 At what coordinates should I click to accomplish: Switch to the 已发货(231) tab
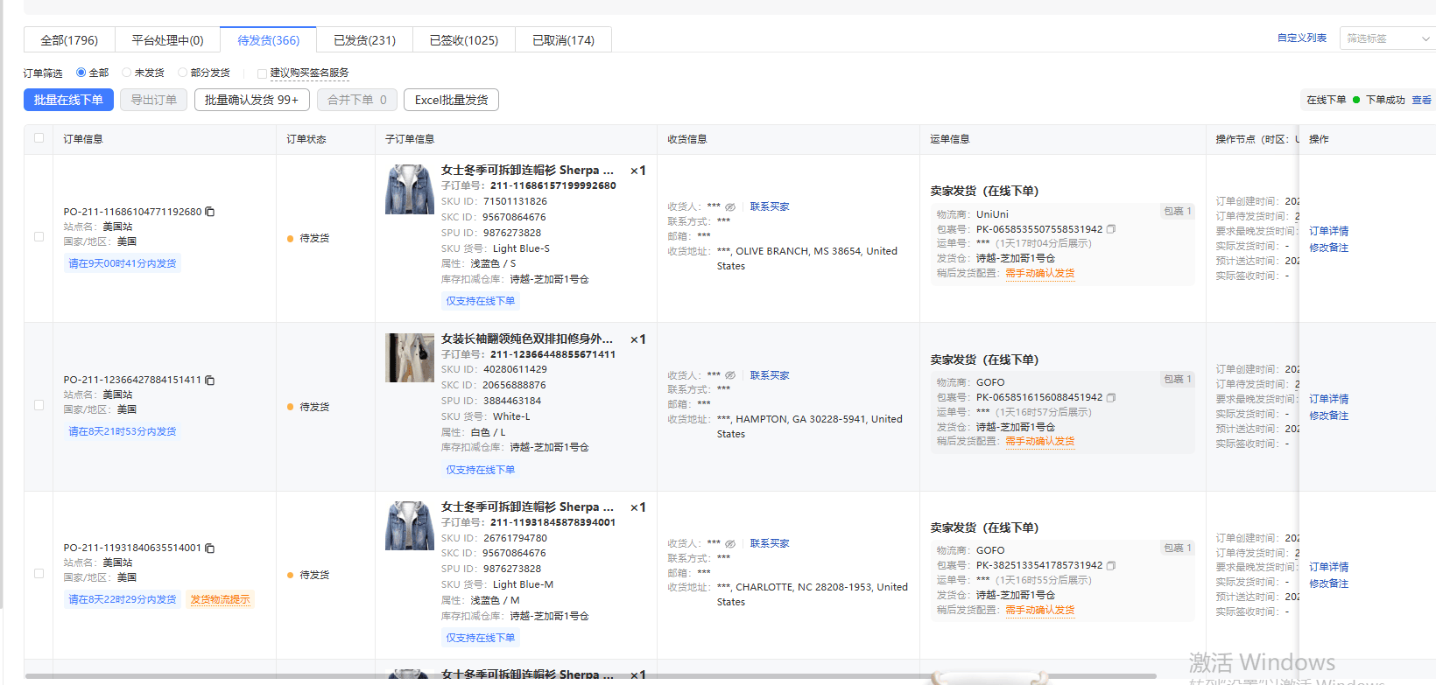pyautogui.click(x=364, y=40)
